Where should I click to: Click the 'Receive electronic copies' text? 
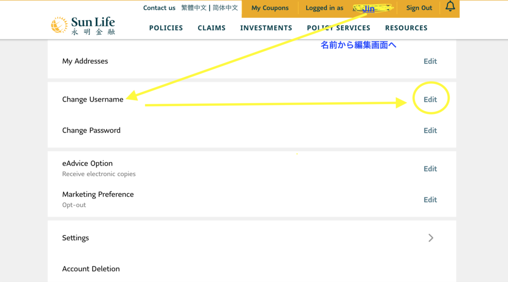tap(99, 174)
